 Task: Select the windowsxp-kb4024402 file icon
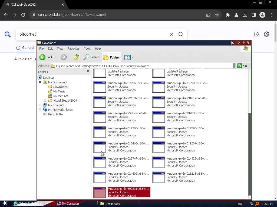tap(100, 178)
